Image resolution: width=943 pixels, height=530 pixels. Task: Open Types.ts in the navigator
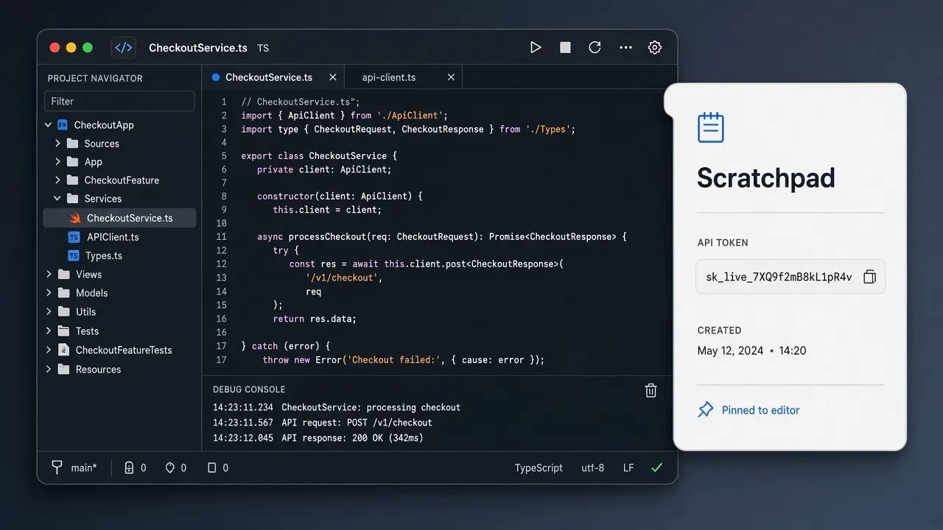104,255
